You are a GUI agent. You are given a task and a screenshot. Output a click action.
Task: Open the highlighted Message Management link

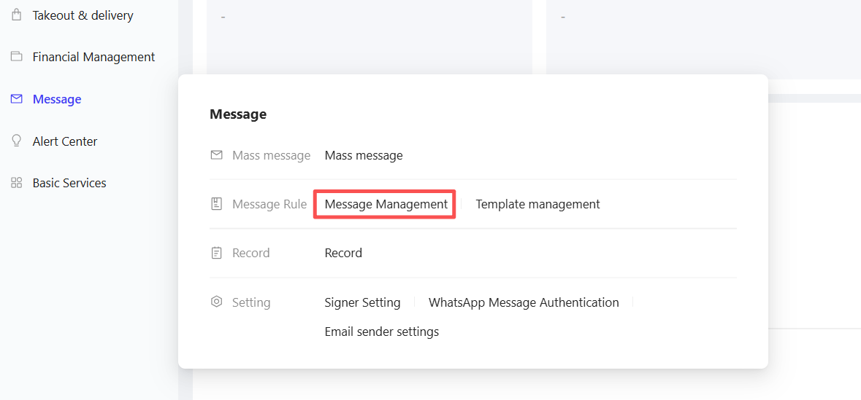tap(386, 205)
